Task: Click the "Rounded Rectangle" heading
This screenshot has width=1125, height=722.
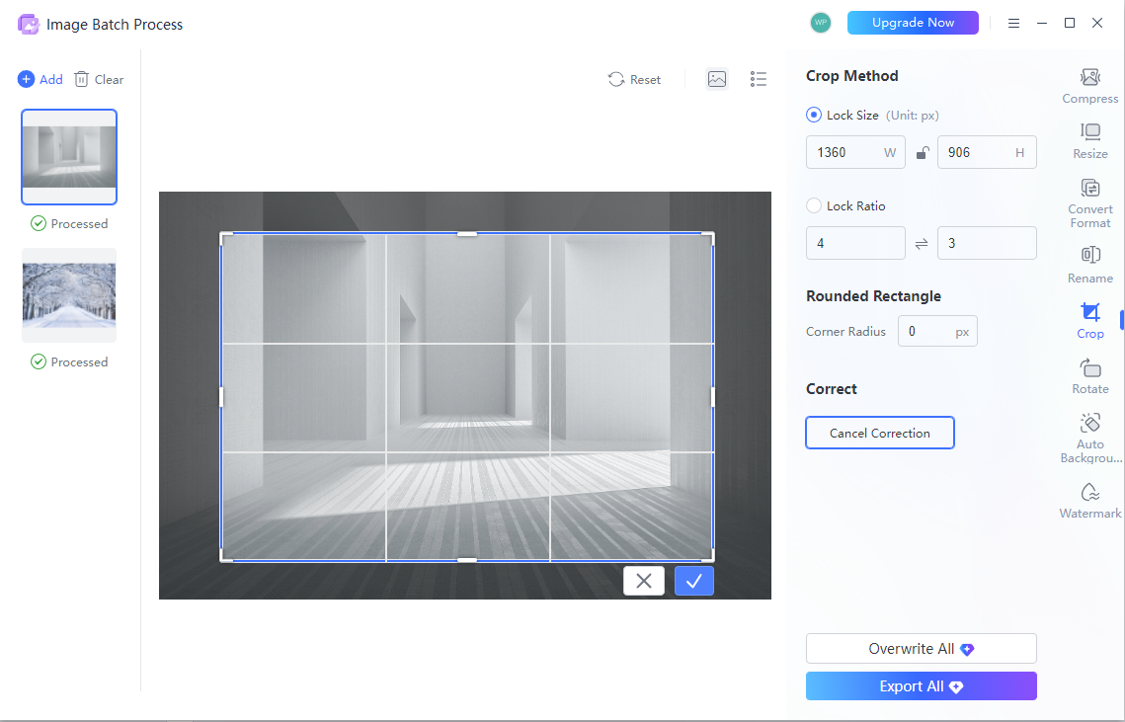Action: (x=873, y=296)
